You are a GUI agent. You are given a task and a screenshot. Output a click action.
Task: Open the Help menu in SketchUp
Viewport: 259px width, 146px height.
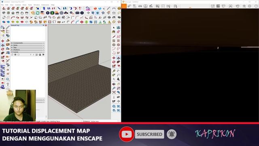pyautogui.click(x=53, y=5)
